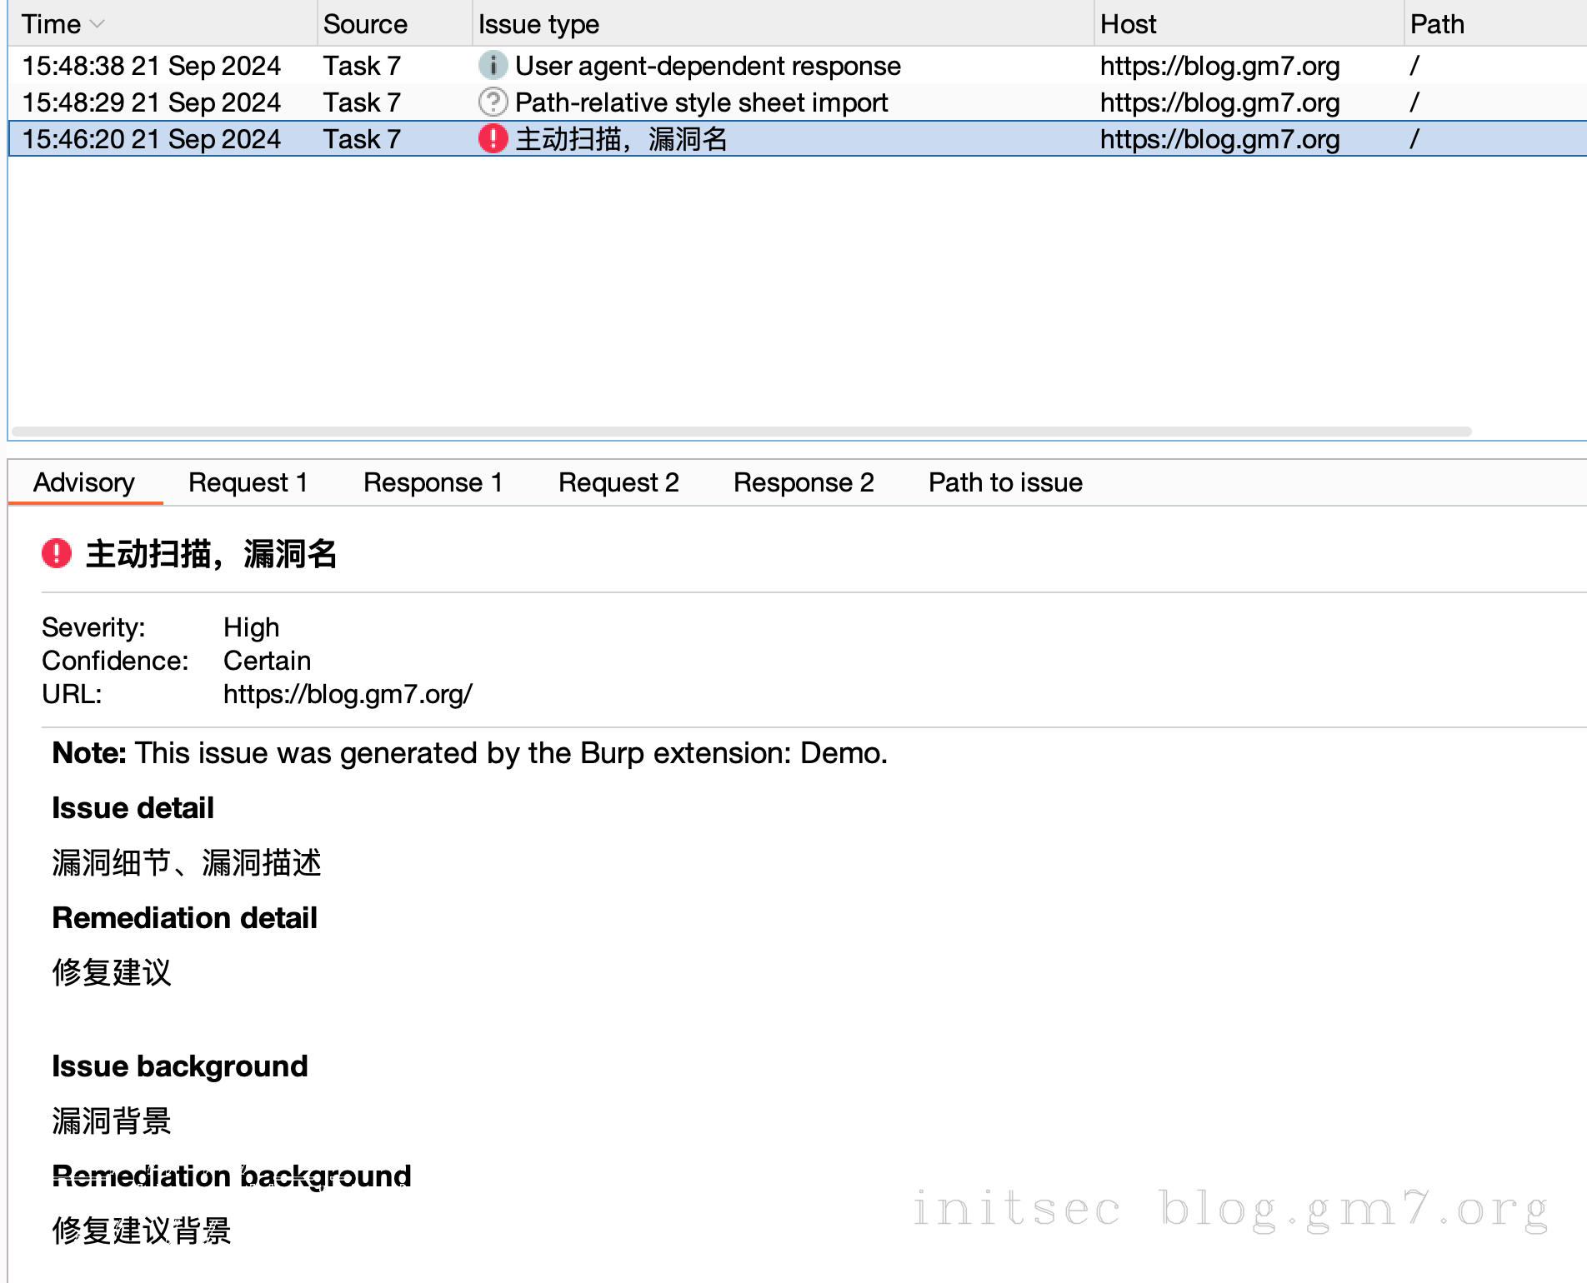Click the question mark icon for Path-relative style sheet
Screen dimensions: 1587x1283
click(x=493, y=102)
